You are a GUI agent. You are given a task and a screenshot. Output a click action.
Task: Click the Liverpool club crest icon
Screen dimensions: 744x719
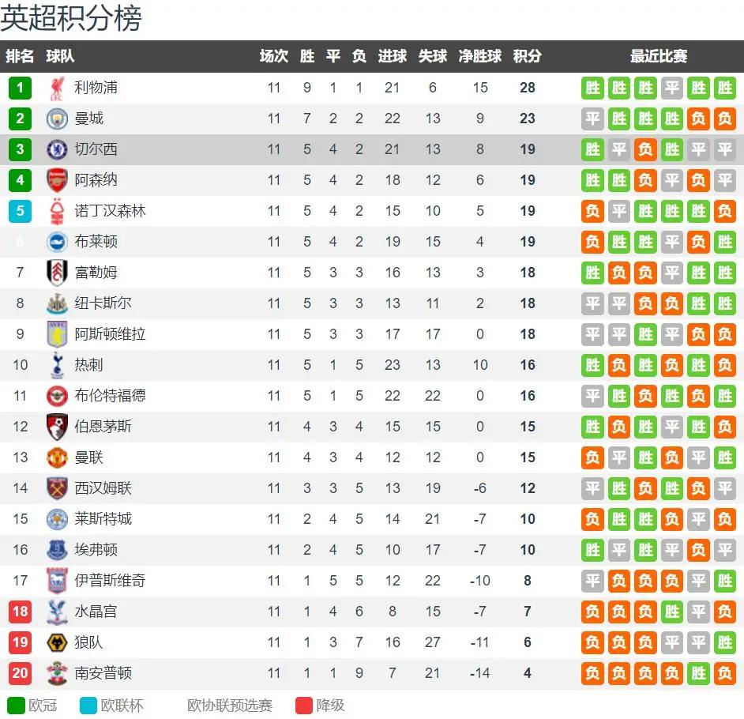coord(57,88)
